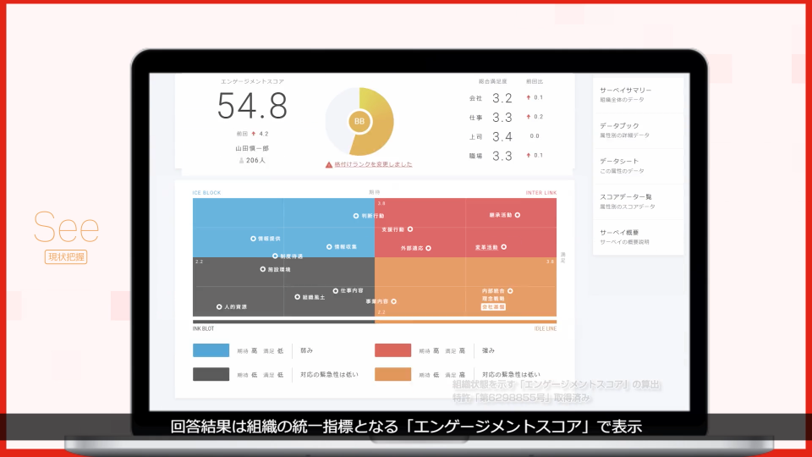This screenshot has width=812, height=457.
Task: Select the 人的資源 data point
Action: 219,307
